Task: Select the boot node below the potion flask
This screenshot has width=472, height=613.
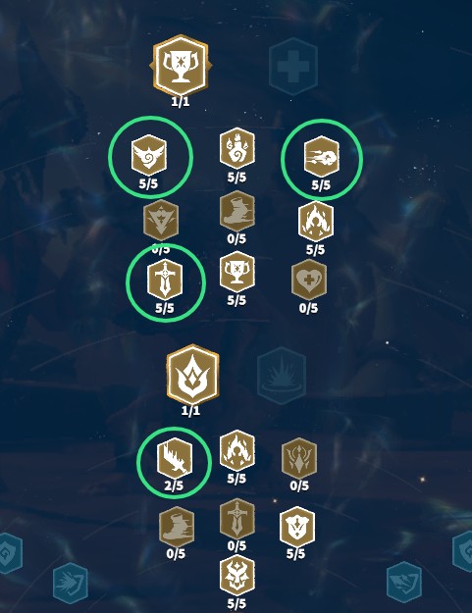Action: point(236,211)
